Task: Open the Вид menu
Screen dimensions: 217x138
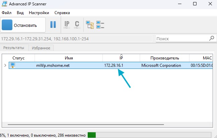Action: click(20, 13)
